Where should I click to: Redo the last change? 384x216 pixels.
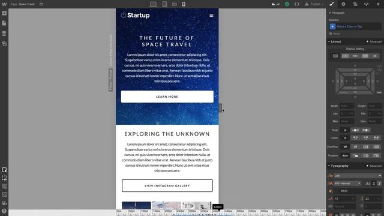278,4
